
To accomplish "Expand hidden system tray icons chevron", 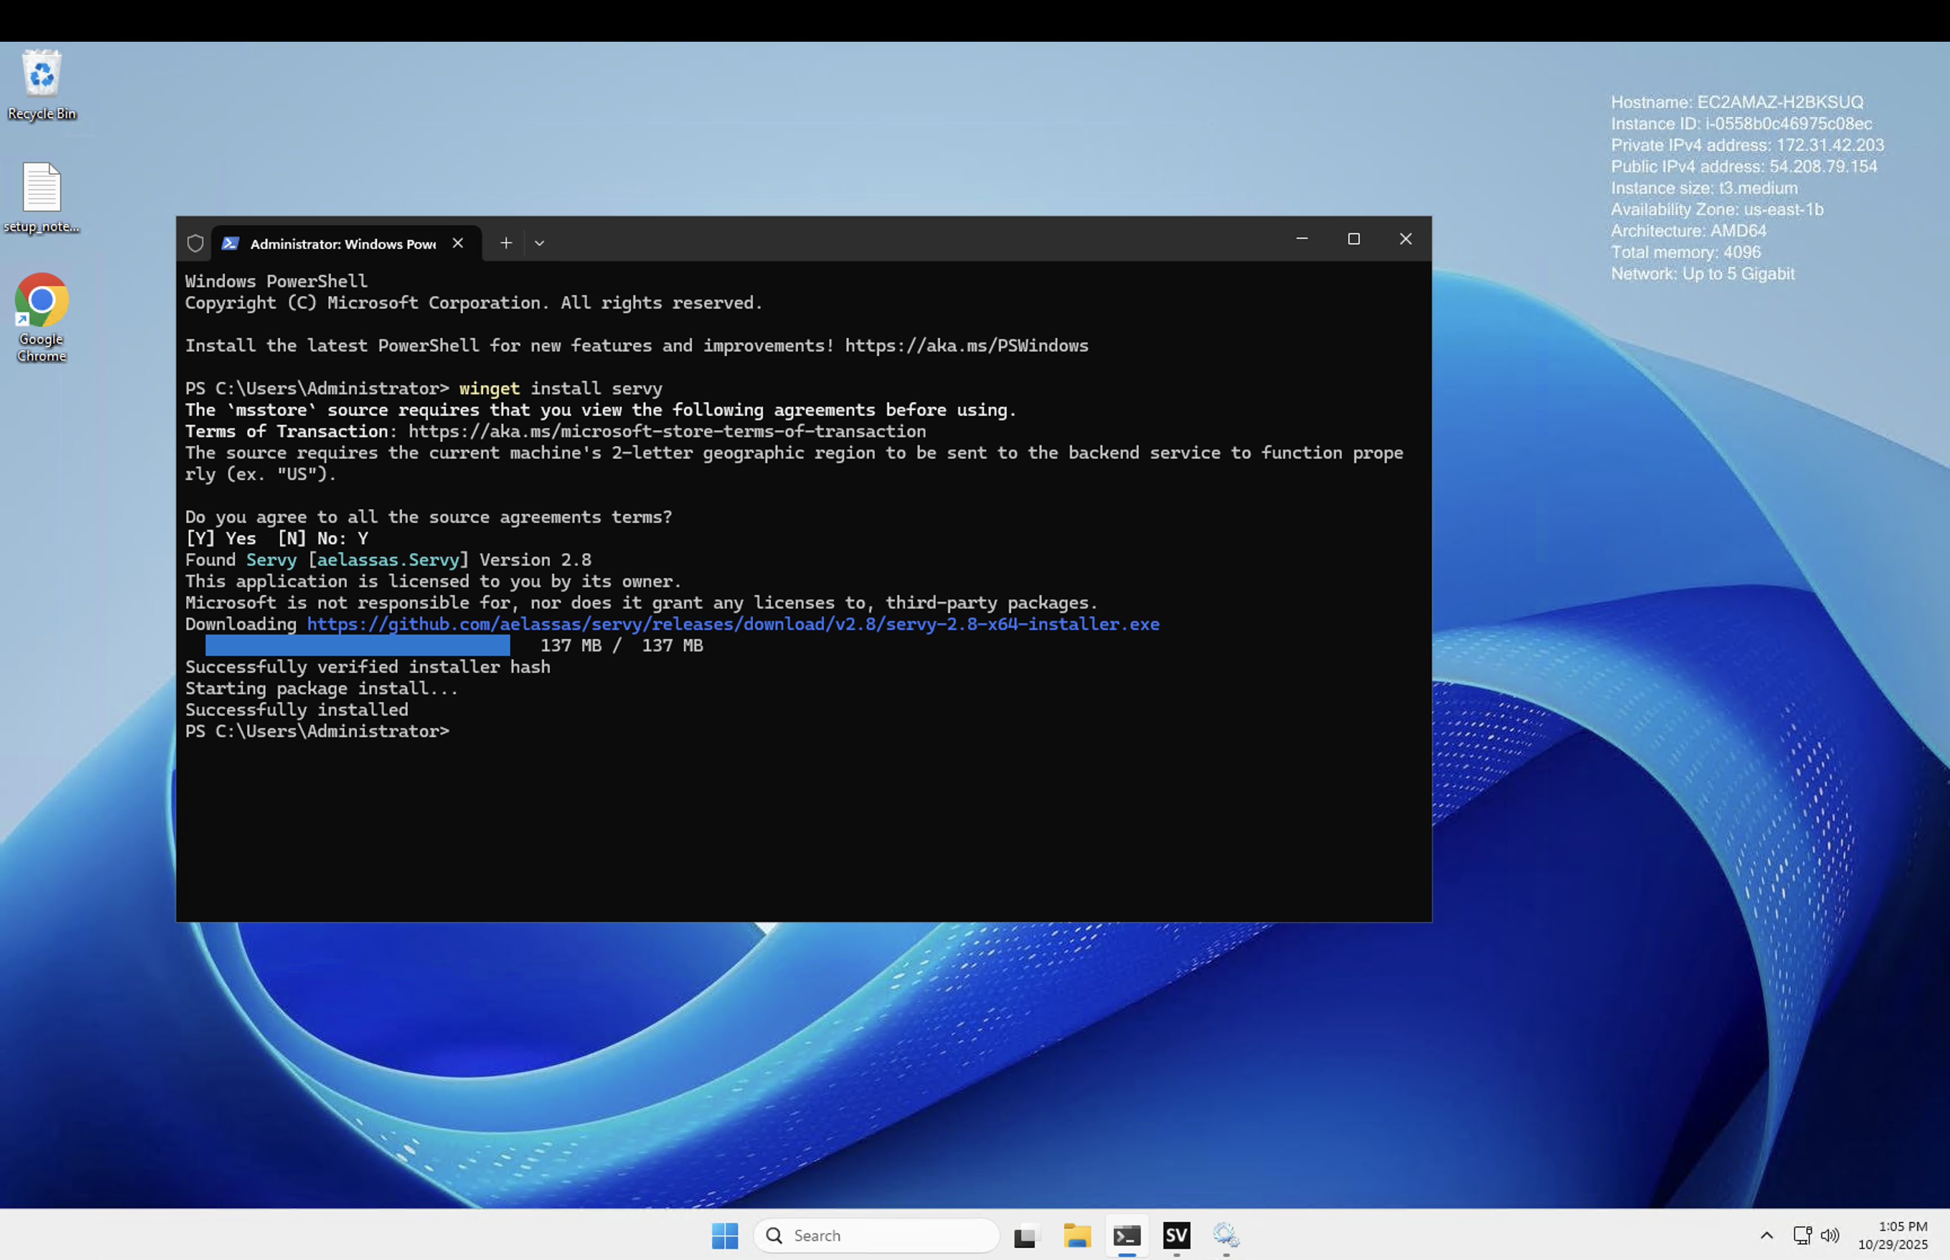I will [x=1766, y=1235].
